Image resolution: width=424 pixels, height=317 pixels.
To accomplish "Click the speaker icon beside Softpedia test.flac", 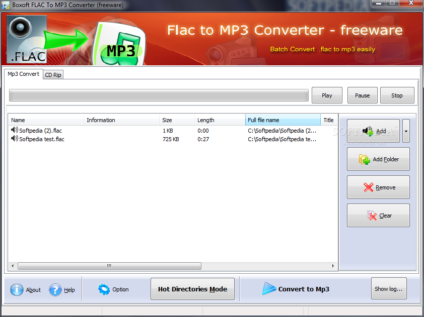I will click(14, 139).
